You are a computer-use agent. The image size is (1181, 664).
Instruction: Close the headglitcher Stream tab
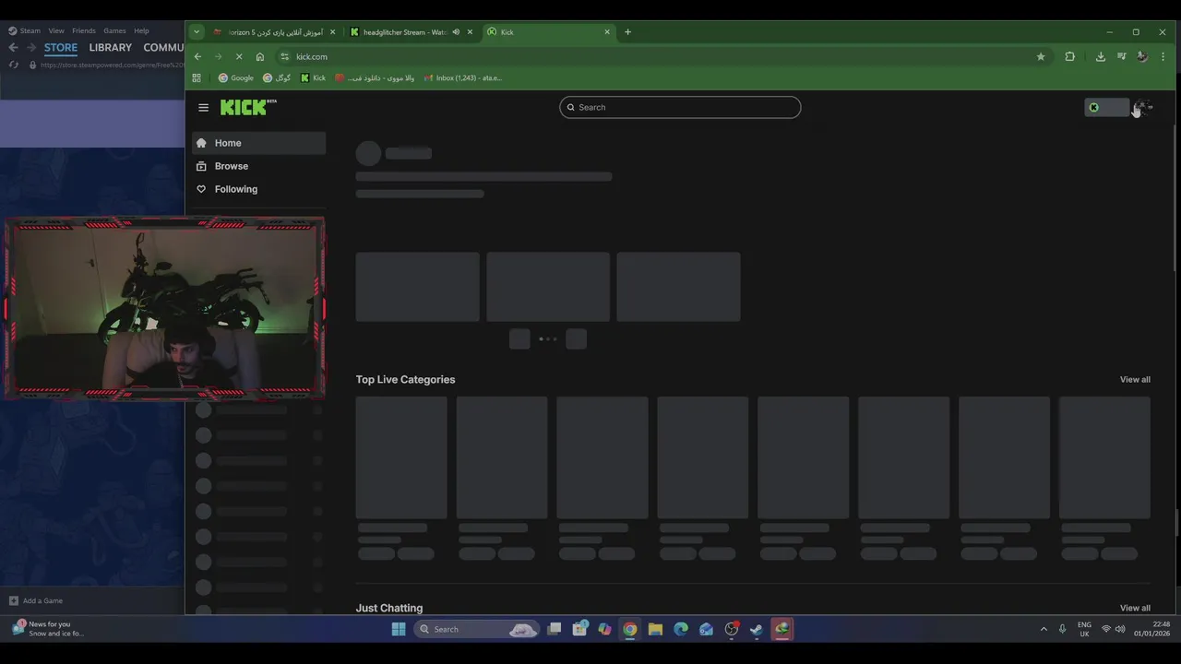[470, 32]
